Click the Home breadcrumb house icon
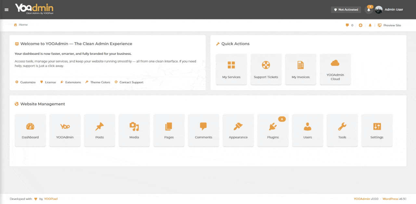416x204 pixels. pyautogui.click(x=15, y=25)
